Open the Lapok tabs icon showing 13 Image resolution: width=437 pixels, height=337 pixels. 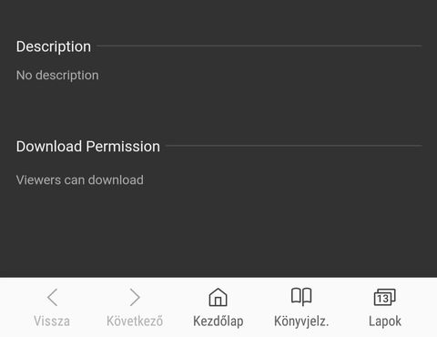coord(384,297)
